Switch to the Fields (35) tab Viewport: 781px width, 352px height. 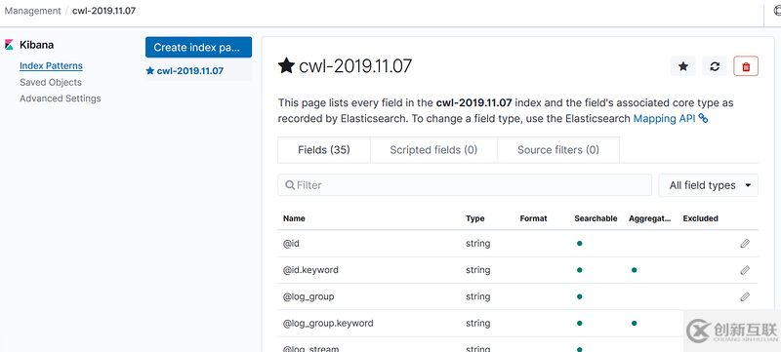(x=324, y=150)
